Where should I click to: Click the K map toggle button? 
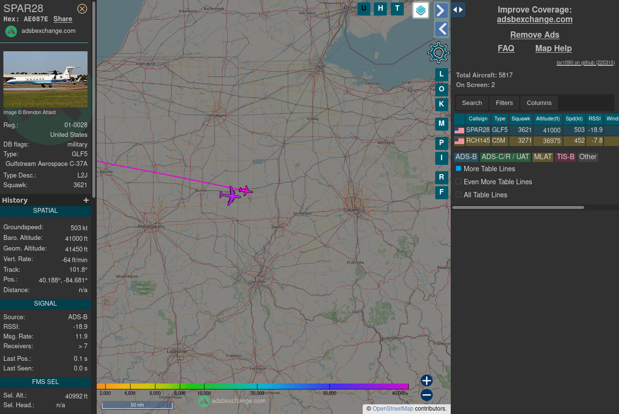(x=442, y=104)
